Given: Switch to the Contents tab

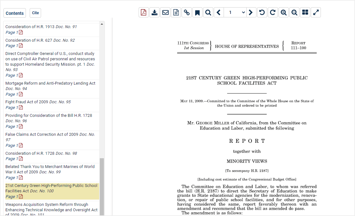Looking at the screenshot, I should tap(15, 13).
